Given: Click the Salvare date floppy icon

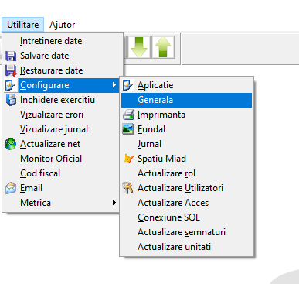Looking at the screenshot, I should tap(11, 56).
